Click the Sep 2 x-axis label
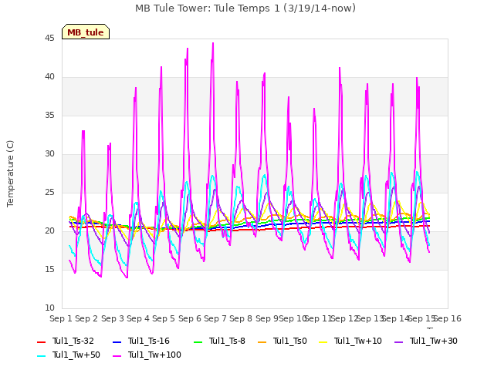This screenshot has height=370, width=494. tap(86, 318)
